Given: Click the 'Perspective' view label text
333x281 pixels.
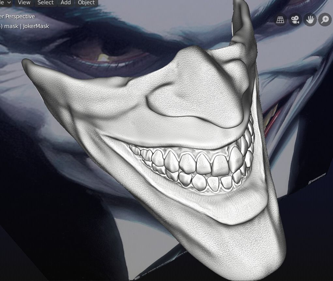Looking at the screenshot, I should (x=20, y=16).
